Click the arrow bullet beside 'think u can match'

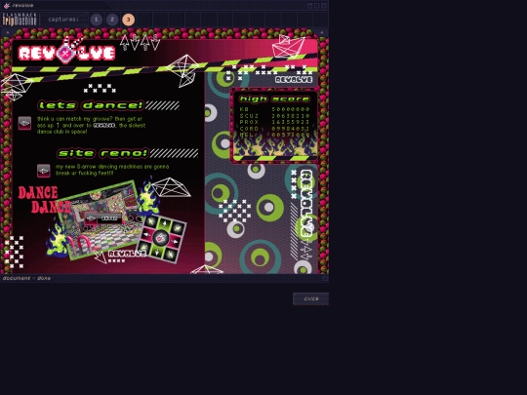click(x=24, y=123)
